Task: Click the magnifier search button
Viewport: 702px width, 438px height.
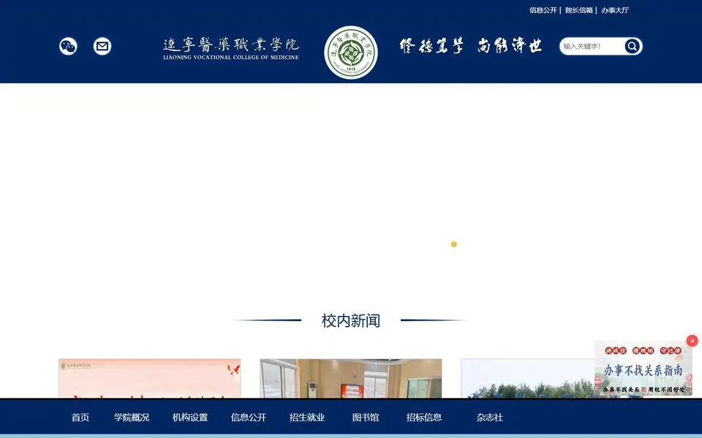Action: click(632, 46)
